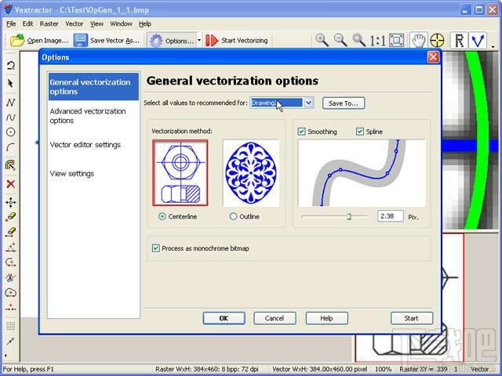
Task: Click the Zoom window magnifier icon
Action: (359, 40)
